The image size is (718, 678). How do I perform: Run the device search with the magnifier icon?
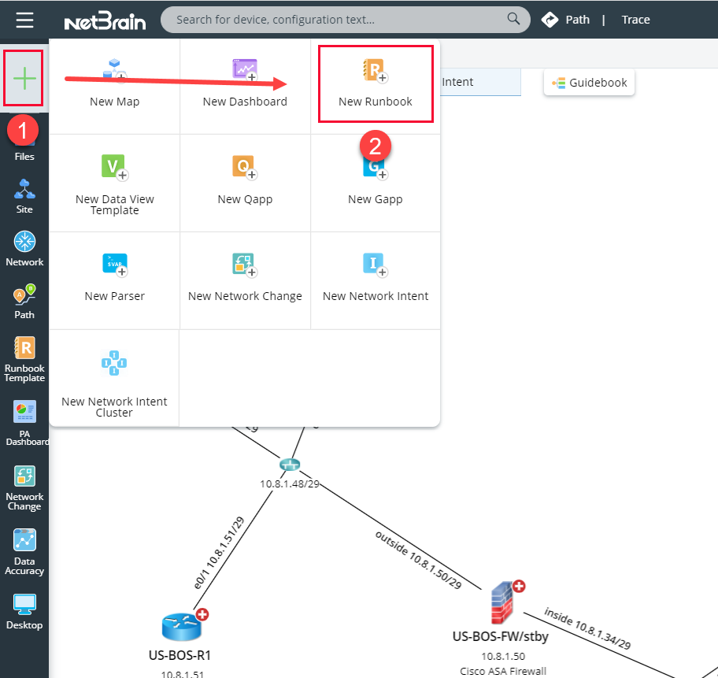[513, 19]
